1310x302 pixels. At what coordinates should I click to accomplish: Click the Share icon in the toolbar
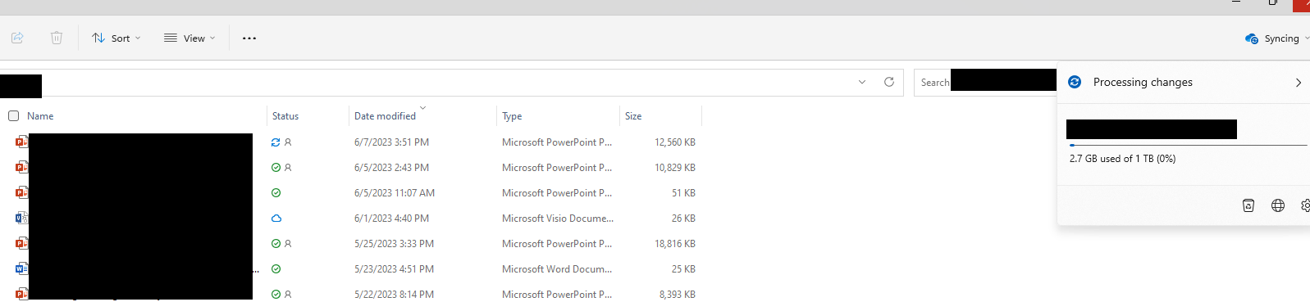point(17,38)
